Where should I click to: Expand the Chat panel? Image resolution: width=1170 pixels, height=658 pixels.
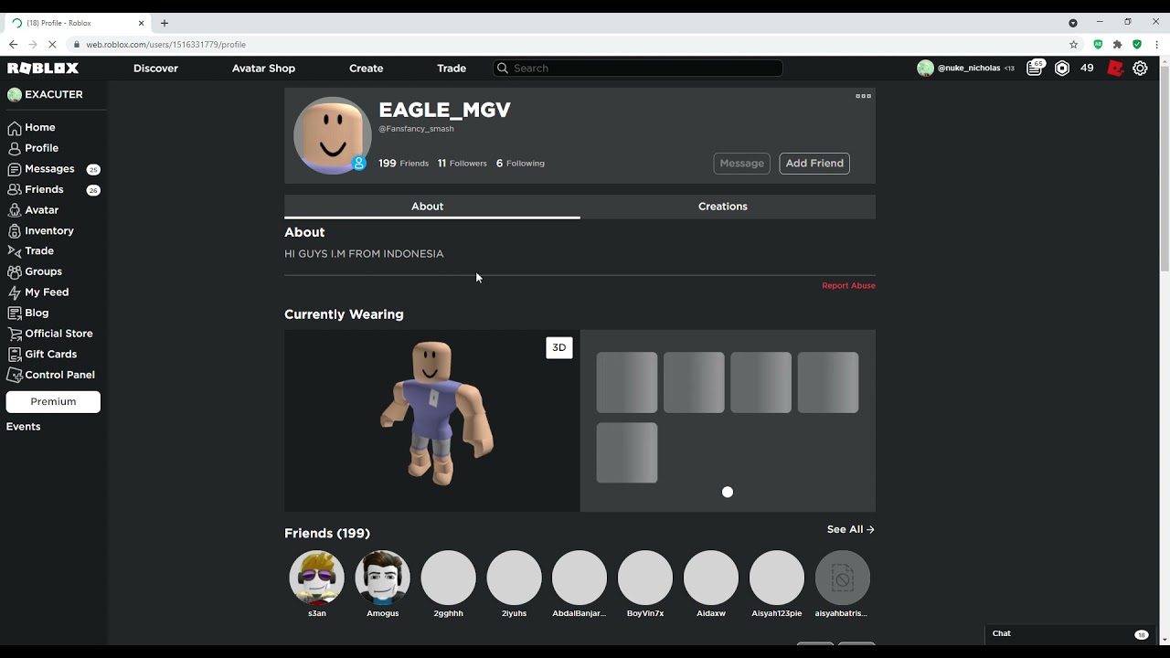[1070, 633]
